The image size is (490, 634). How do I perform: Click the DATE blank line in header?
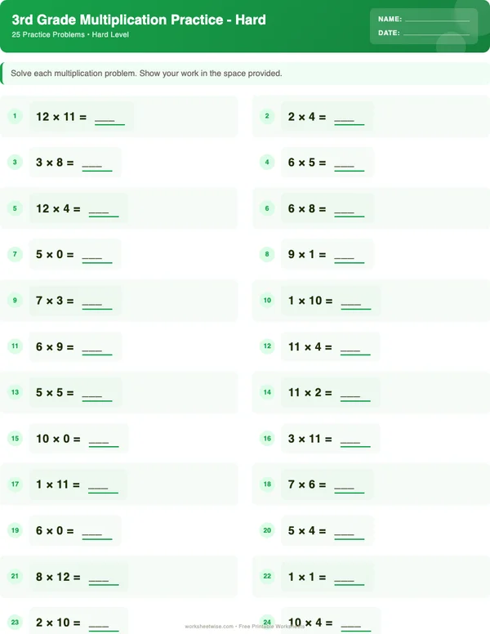tap(436, 34)
